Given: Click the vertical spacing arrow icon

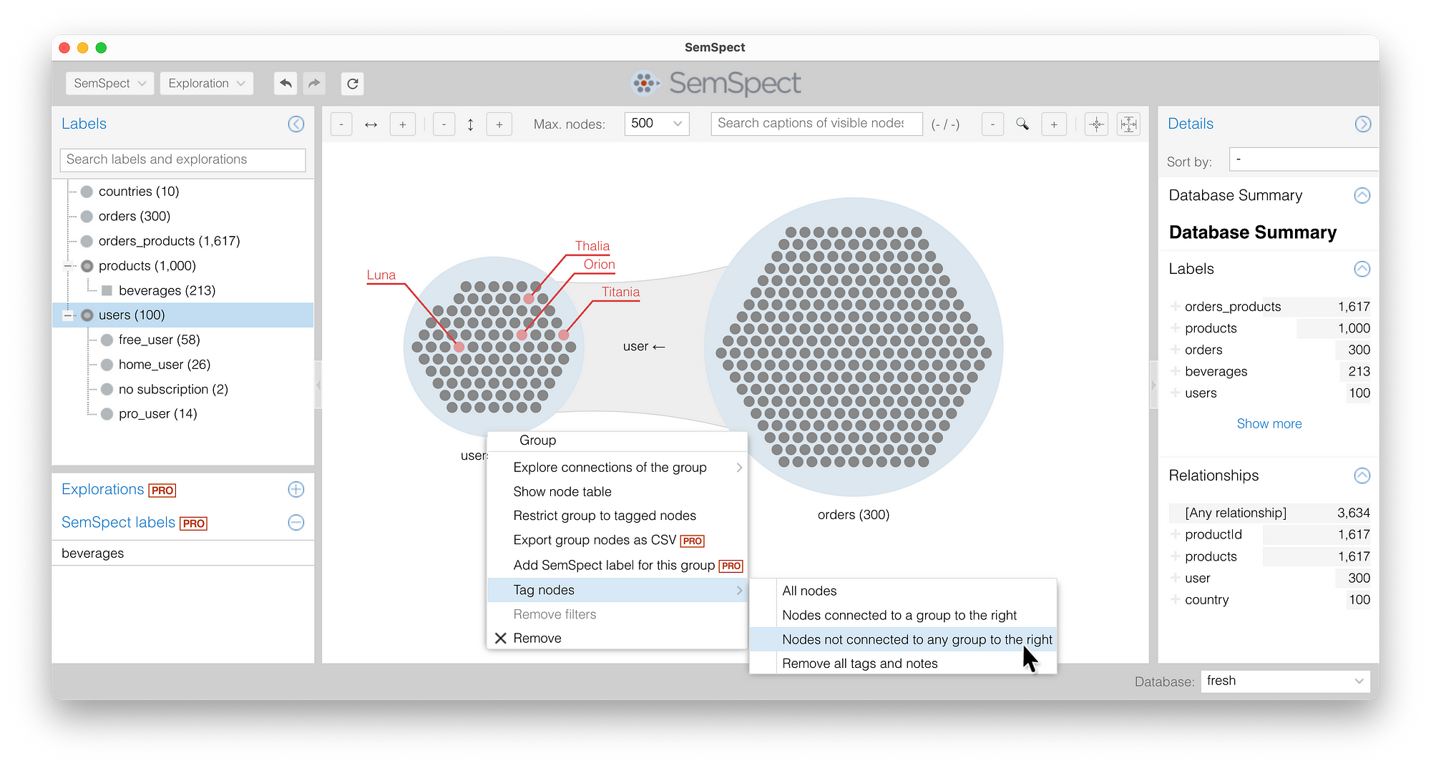Looking at the screenshot, I should tap(471, 124).
